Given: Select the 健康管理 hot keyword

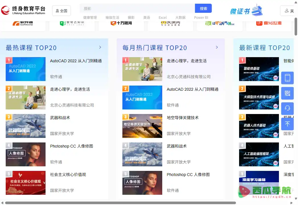Looking at the screenshot, I should pyautogui.click(x=90, y=17).
